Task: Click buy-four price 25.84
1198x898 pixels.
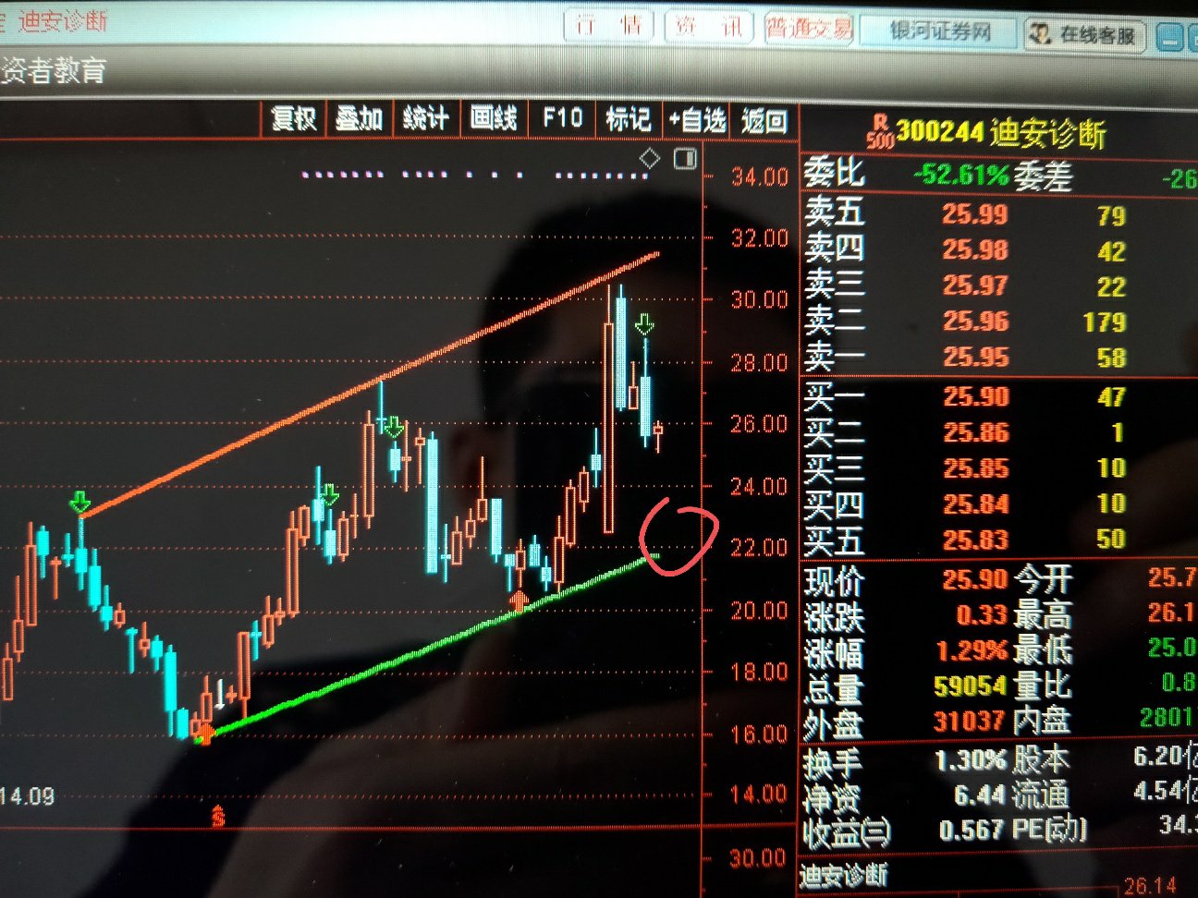Action: click(x=975, y=504)
